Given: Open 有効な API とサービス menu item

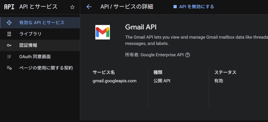Looking at the screenshot, I should pos(42,23).
